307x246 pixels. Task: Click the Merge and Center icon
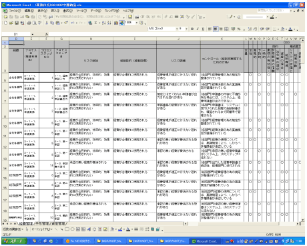pos(226,29)
